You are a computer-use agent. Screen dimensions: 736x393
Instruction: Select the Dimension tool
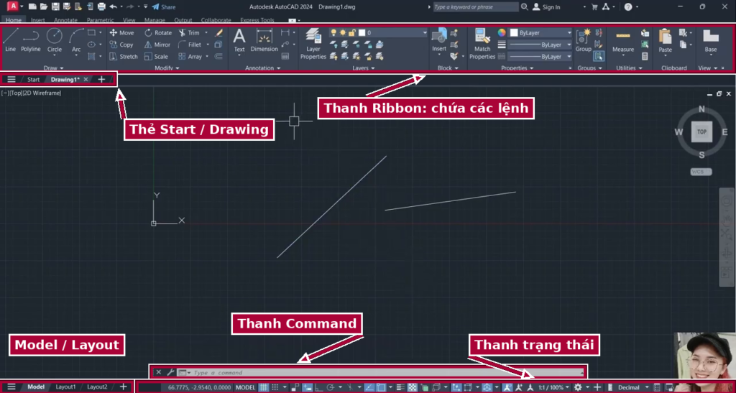[x=264, y=40]
